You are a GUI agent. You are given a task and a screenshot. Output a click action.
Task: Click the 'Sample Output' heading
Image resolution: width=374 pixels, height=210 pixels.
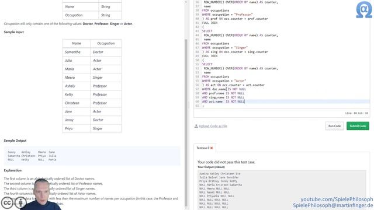(15, 141)
